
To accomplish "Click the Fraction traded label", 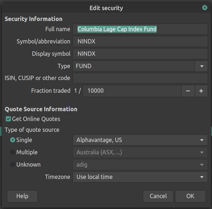I will 51,91.
